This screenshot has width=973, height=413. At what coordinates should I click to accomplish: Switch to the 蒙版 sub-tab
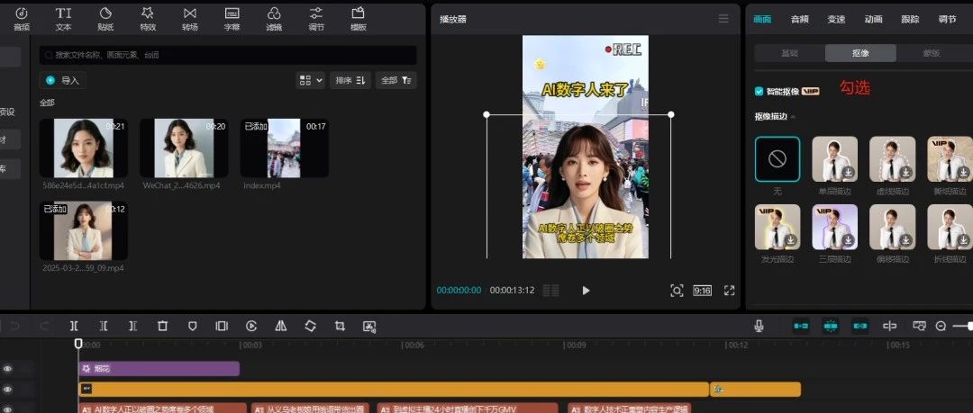click(x=932, y=53)
